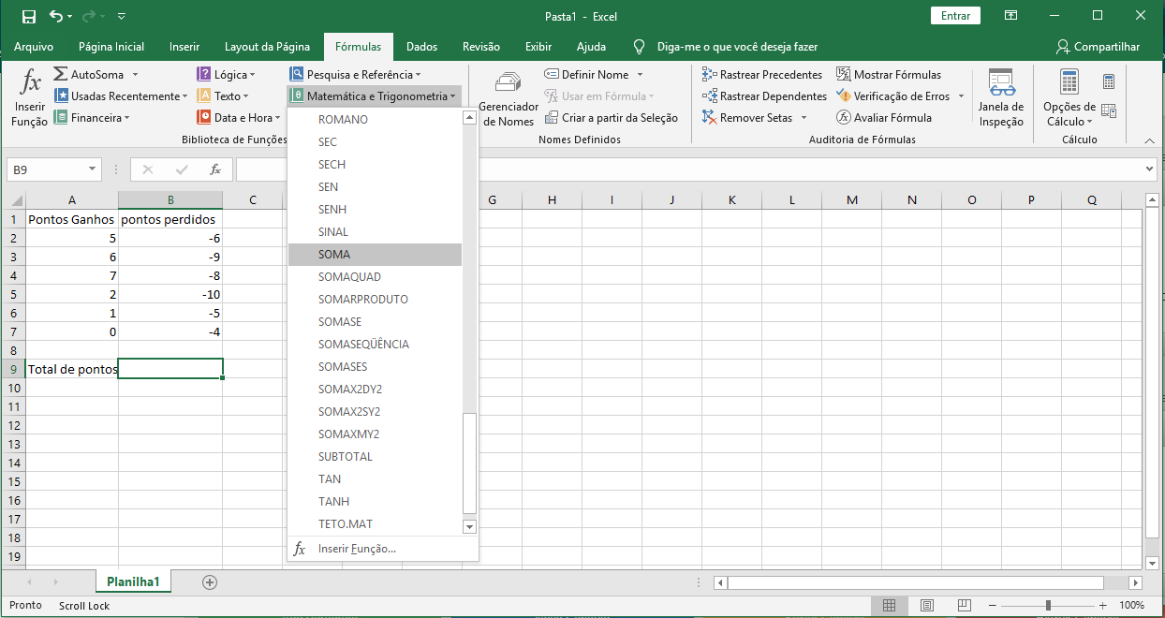This screenshot has width=1165, height=618.
Task: Click the Entrar sign-in button
Action: click(x=955, y=16)
